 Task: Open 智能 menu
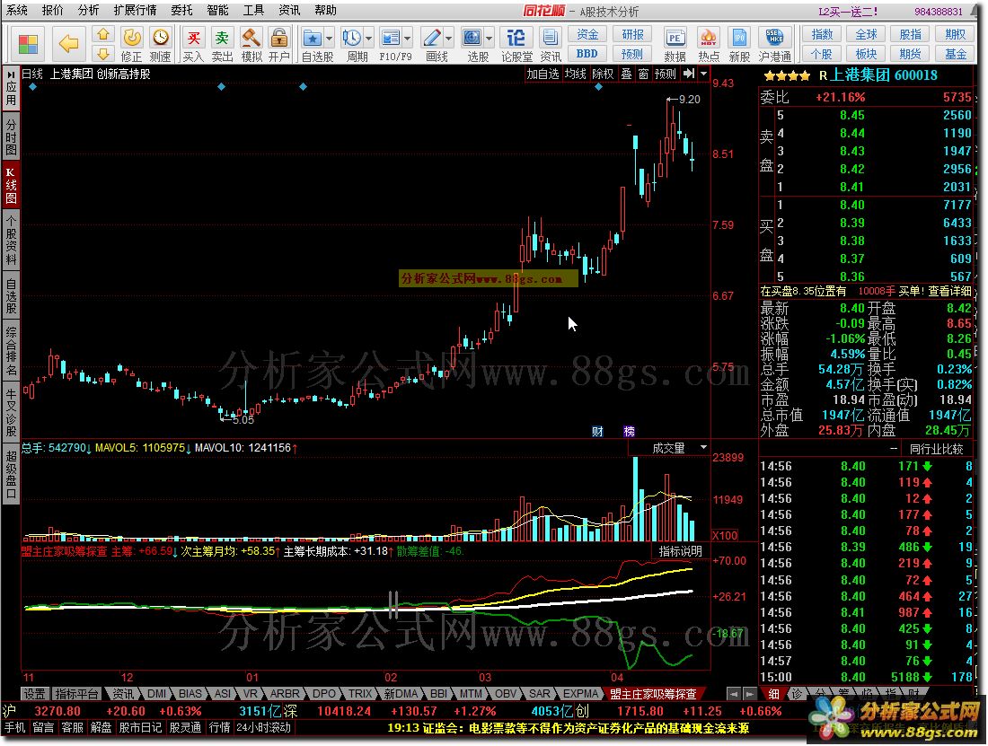[x=218, y=10]
